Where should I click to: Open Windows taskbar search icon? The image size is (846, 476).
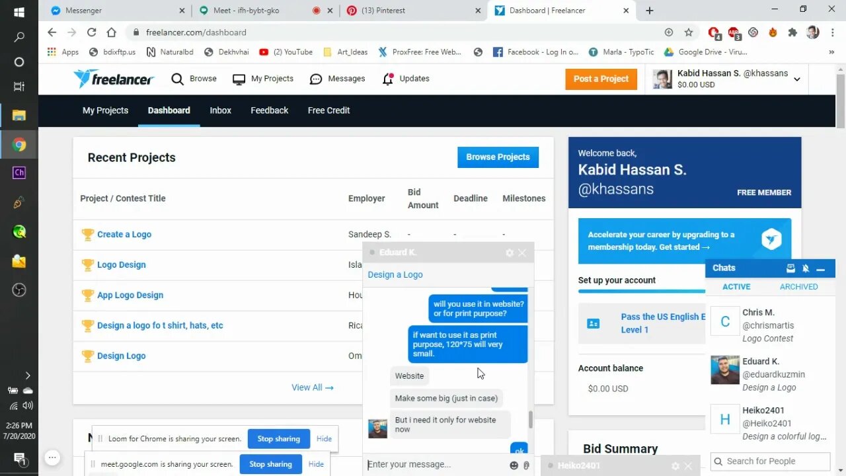pyautogui.click(x=19, y=38)
